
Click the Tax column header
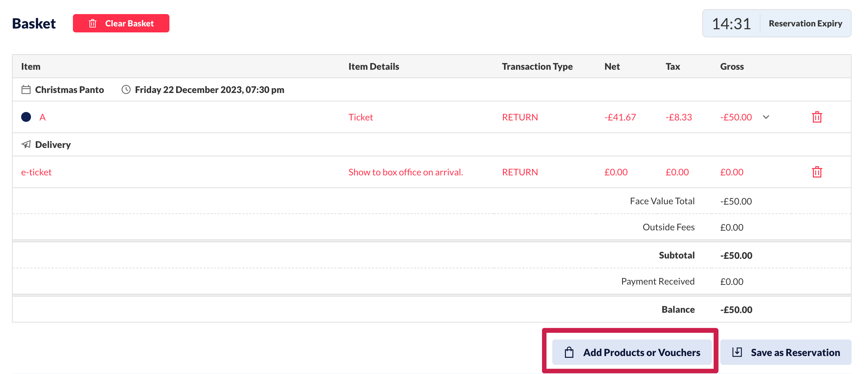tap(673, 67)
